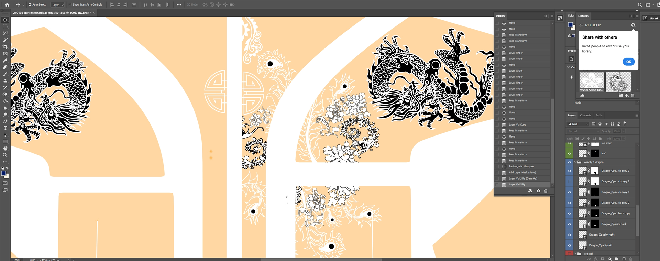Open the Kind filter dropdown in Layers

pyautogui.click(x=578, y=124)
